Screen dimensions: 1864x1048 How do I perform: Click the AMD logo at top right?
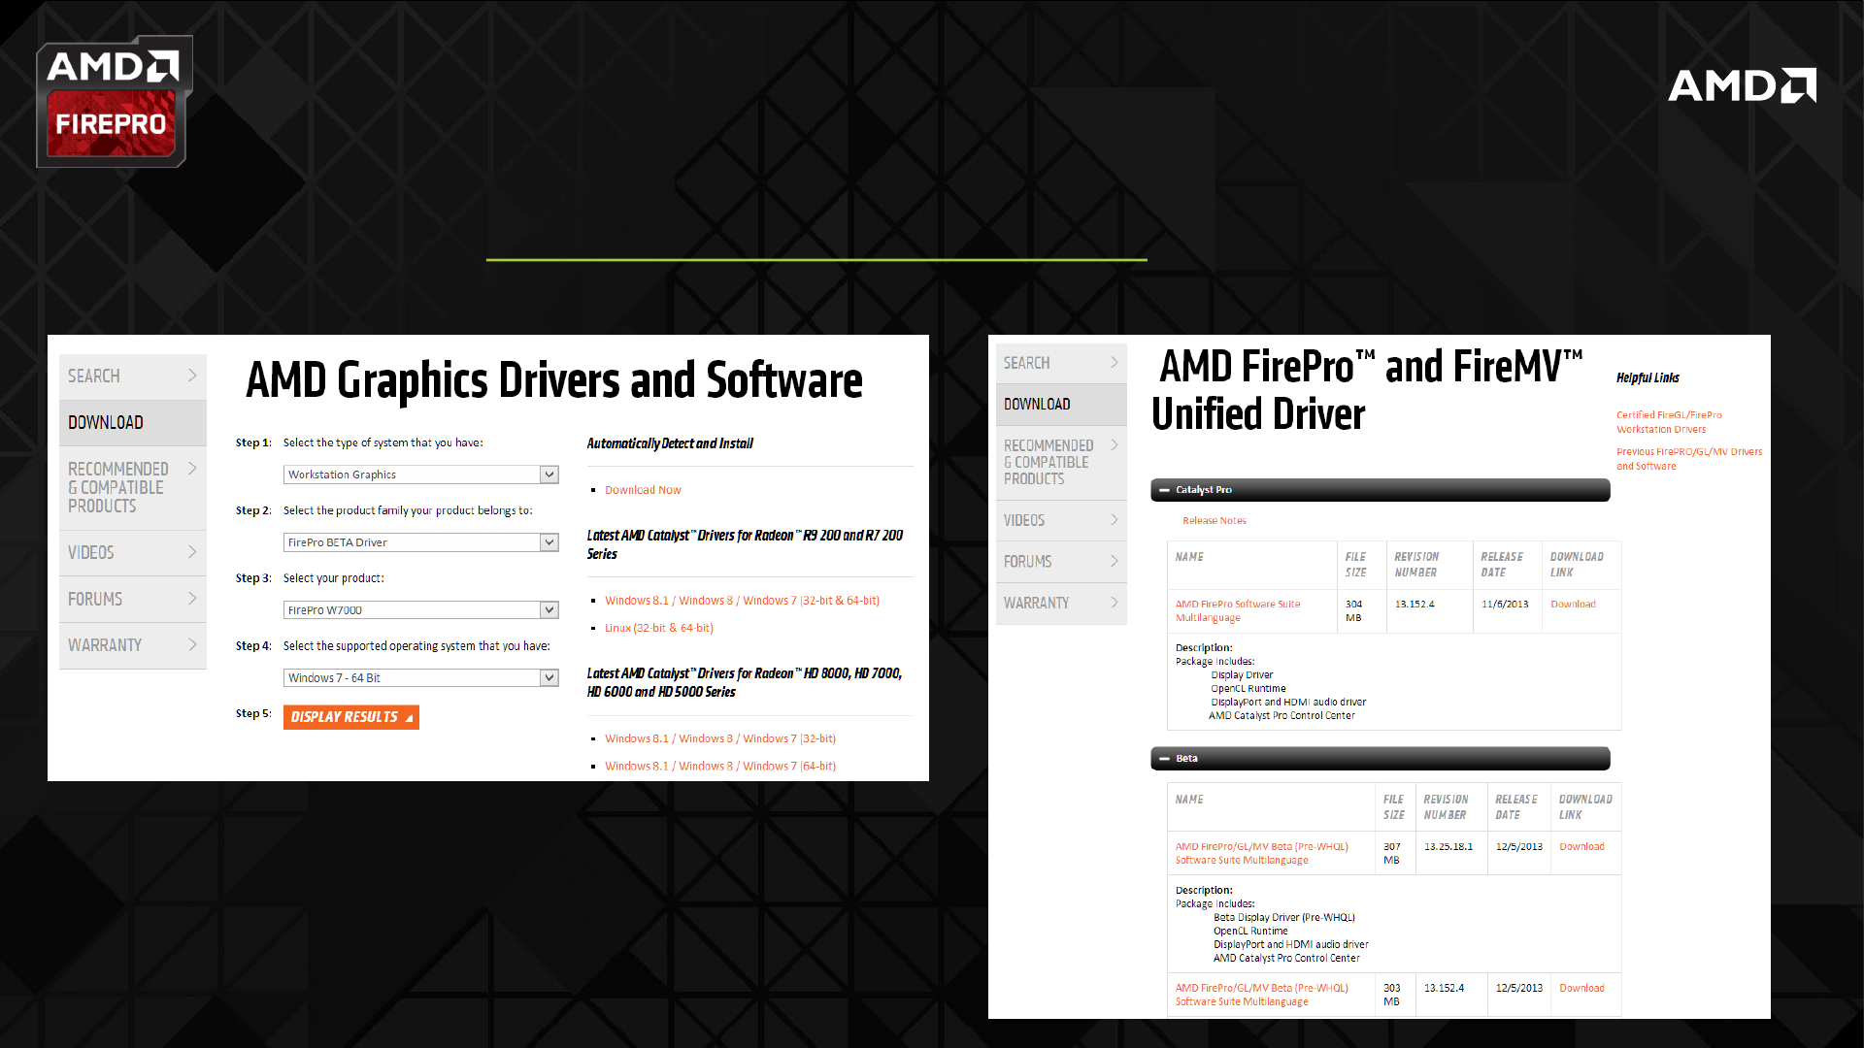pyautogui.click(x=1742, y=85)
